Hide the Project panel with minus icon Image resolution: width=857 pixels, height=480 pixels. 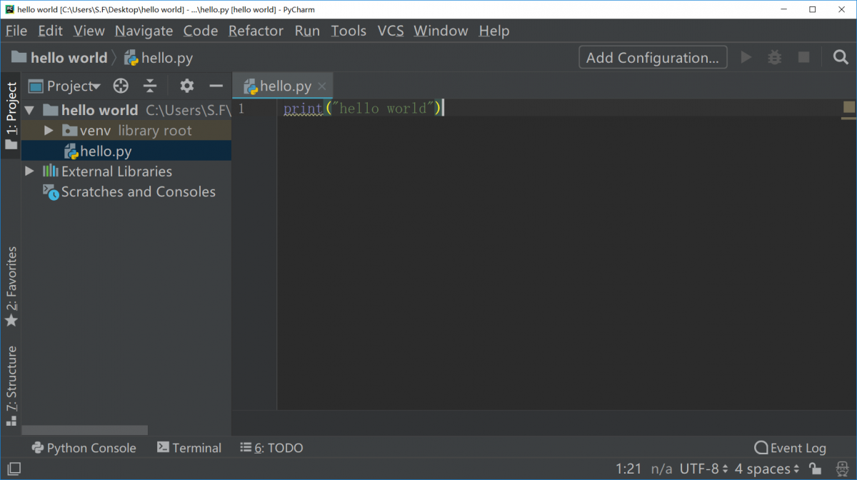tap(216, 86)
